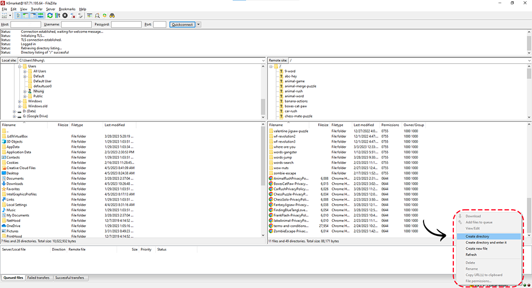This screenshot has width=532, height=288.
Task: Click the refresh file lists icon
Action: tap(50, 15)
